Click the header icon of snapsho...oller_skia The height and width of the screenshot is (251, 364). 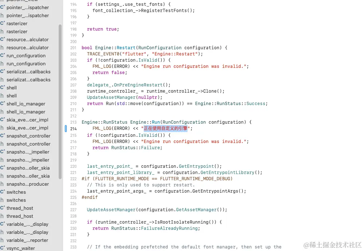[2, 176]
